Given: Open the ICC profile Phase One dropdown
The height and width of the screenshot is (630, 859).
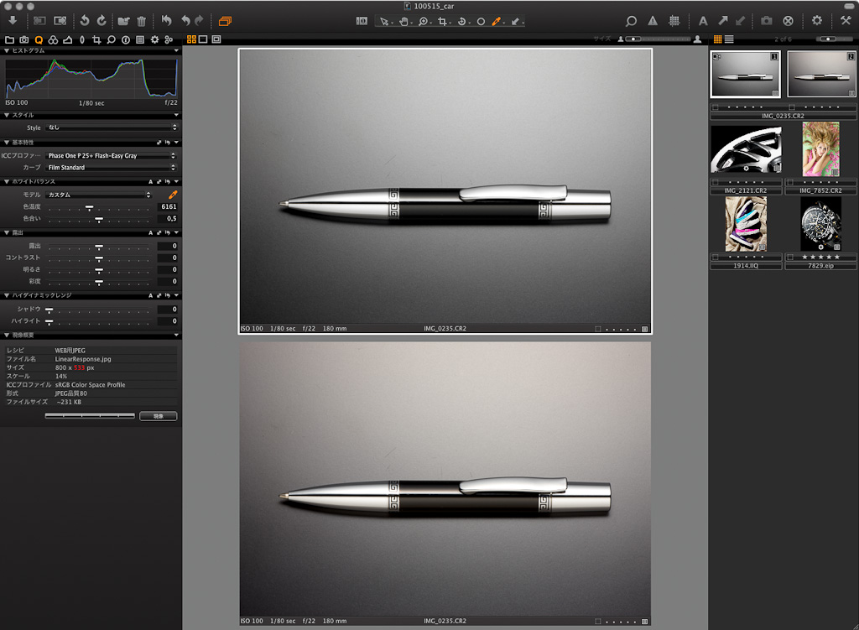Looking at the screenshot, I should tap(112, 156).
